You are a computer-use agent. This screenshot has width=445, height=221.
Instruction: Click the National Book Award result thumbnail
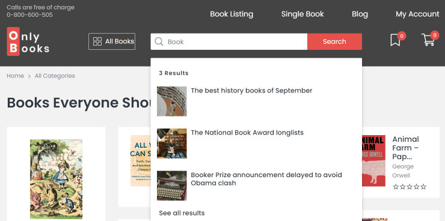(172, 144)
